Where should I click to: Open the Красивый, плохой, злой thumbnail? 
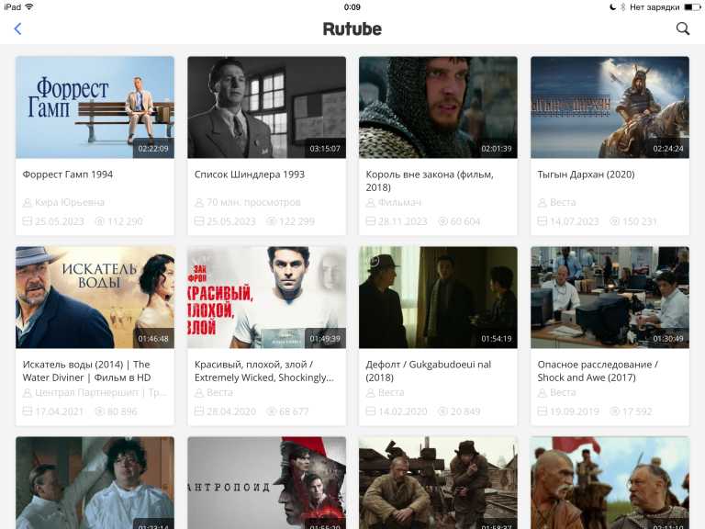coord(266,298)
